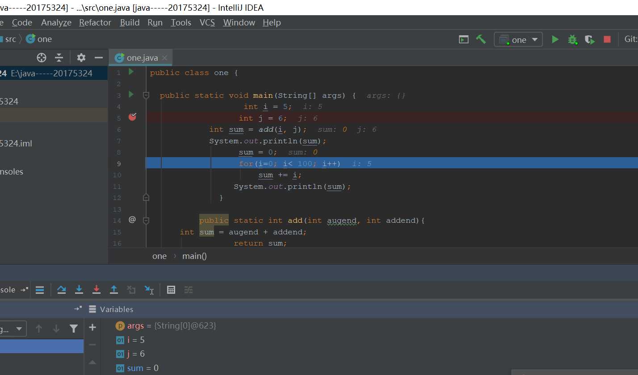
Task: Select the .iml file in project tree
Action: pyautogui.click(x=16, y=144)
